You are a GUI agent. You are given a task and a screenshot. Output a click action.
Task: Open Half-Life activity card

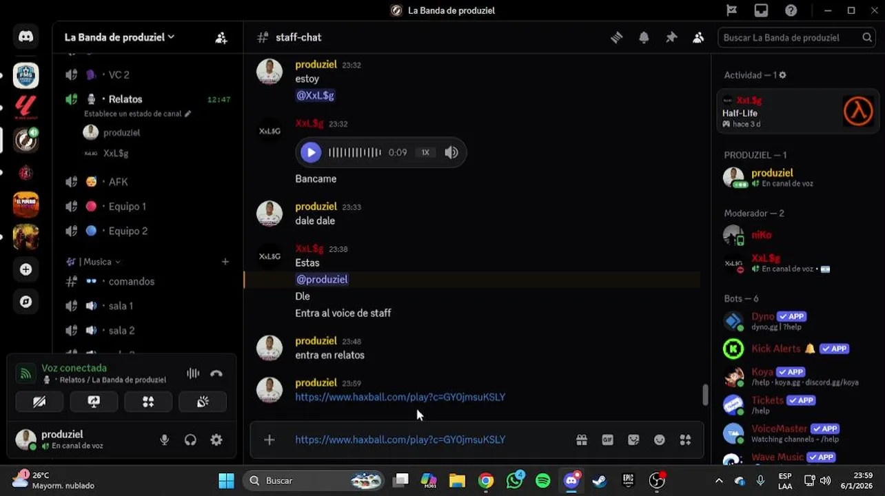(x=797, y=112)
